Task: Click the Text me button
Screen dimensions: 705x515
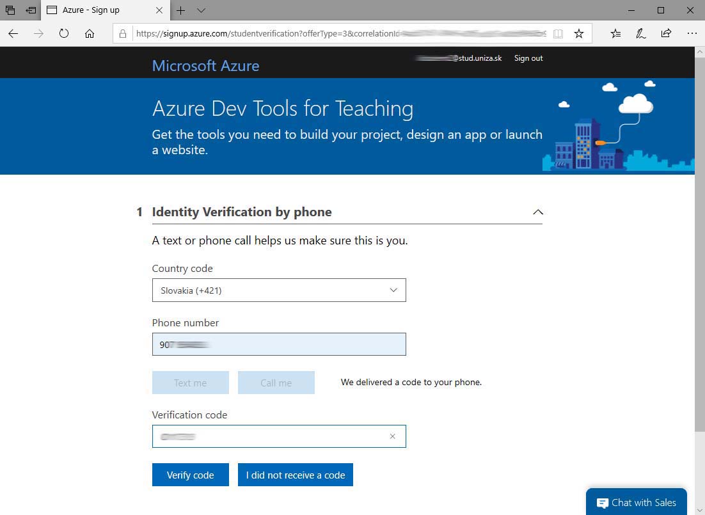Action: [190, 383]
